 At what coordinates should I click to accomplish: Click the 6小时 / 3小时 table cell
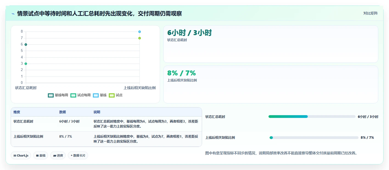[x=69, y=121]
